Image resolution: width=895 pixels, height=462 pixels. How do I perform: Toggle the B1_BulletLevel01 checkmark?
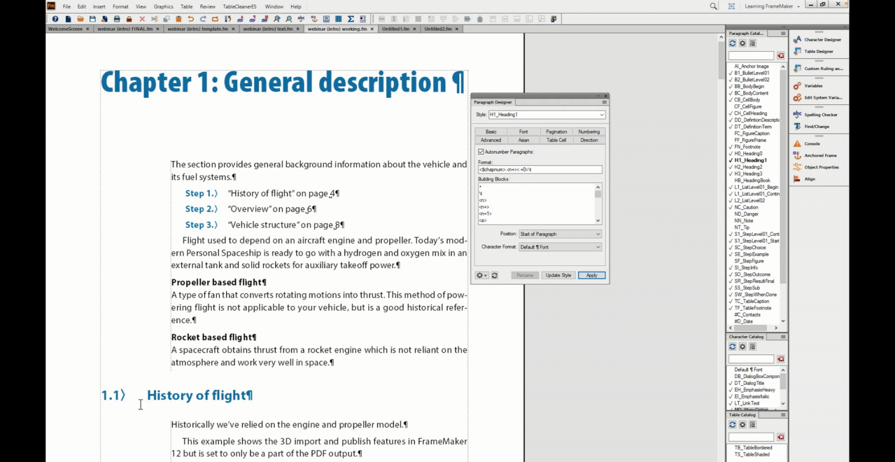731,72
